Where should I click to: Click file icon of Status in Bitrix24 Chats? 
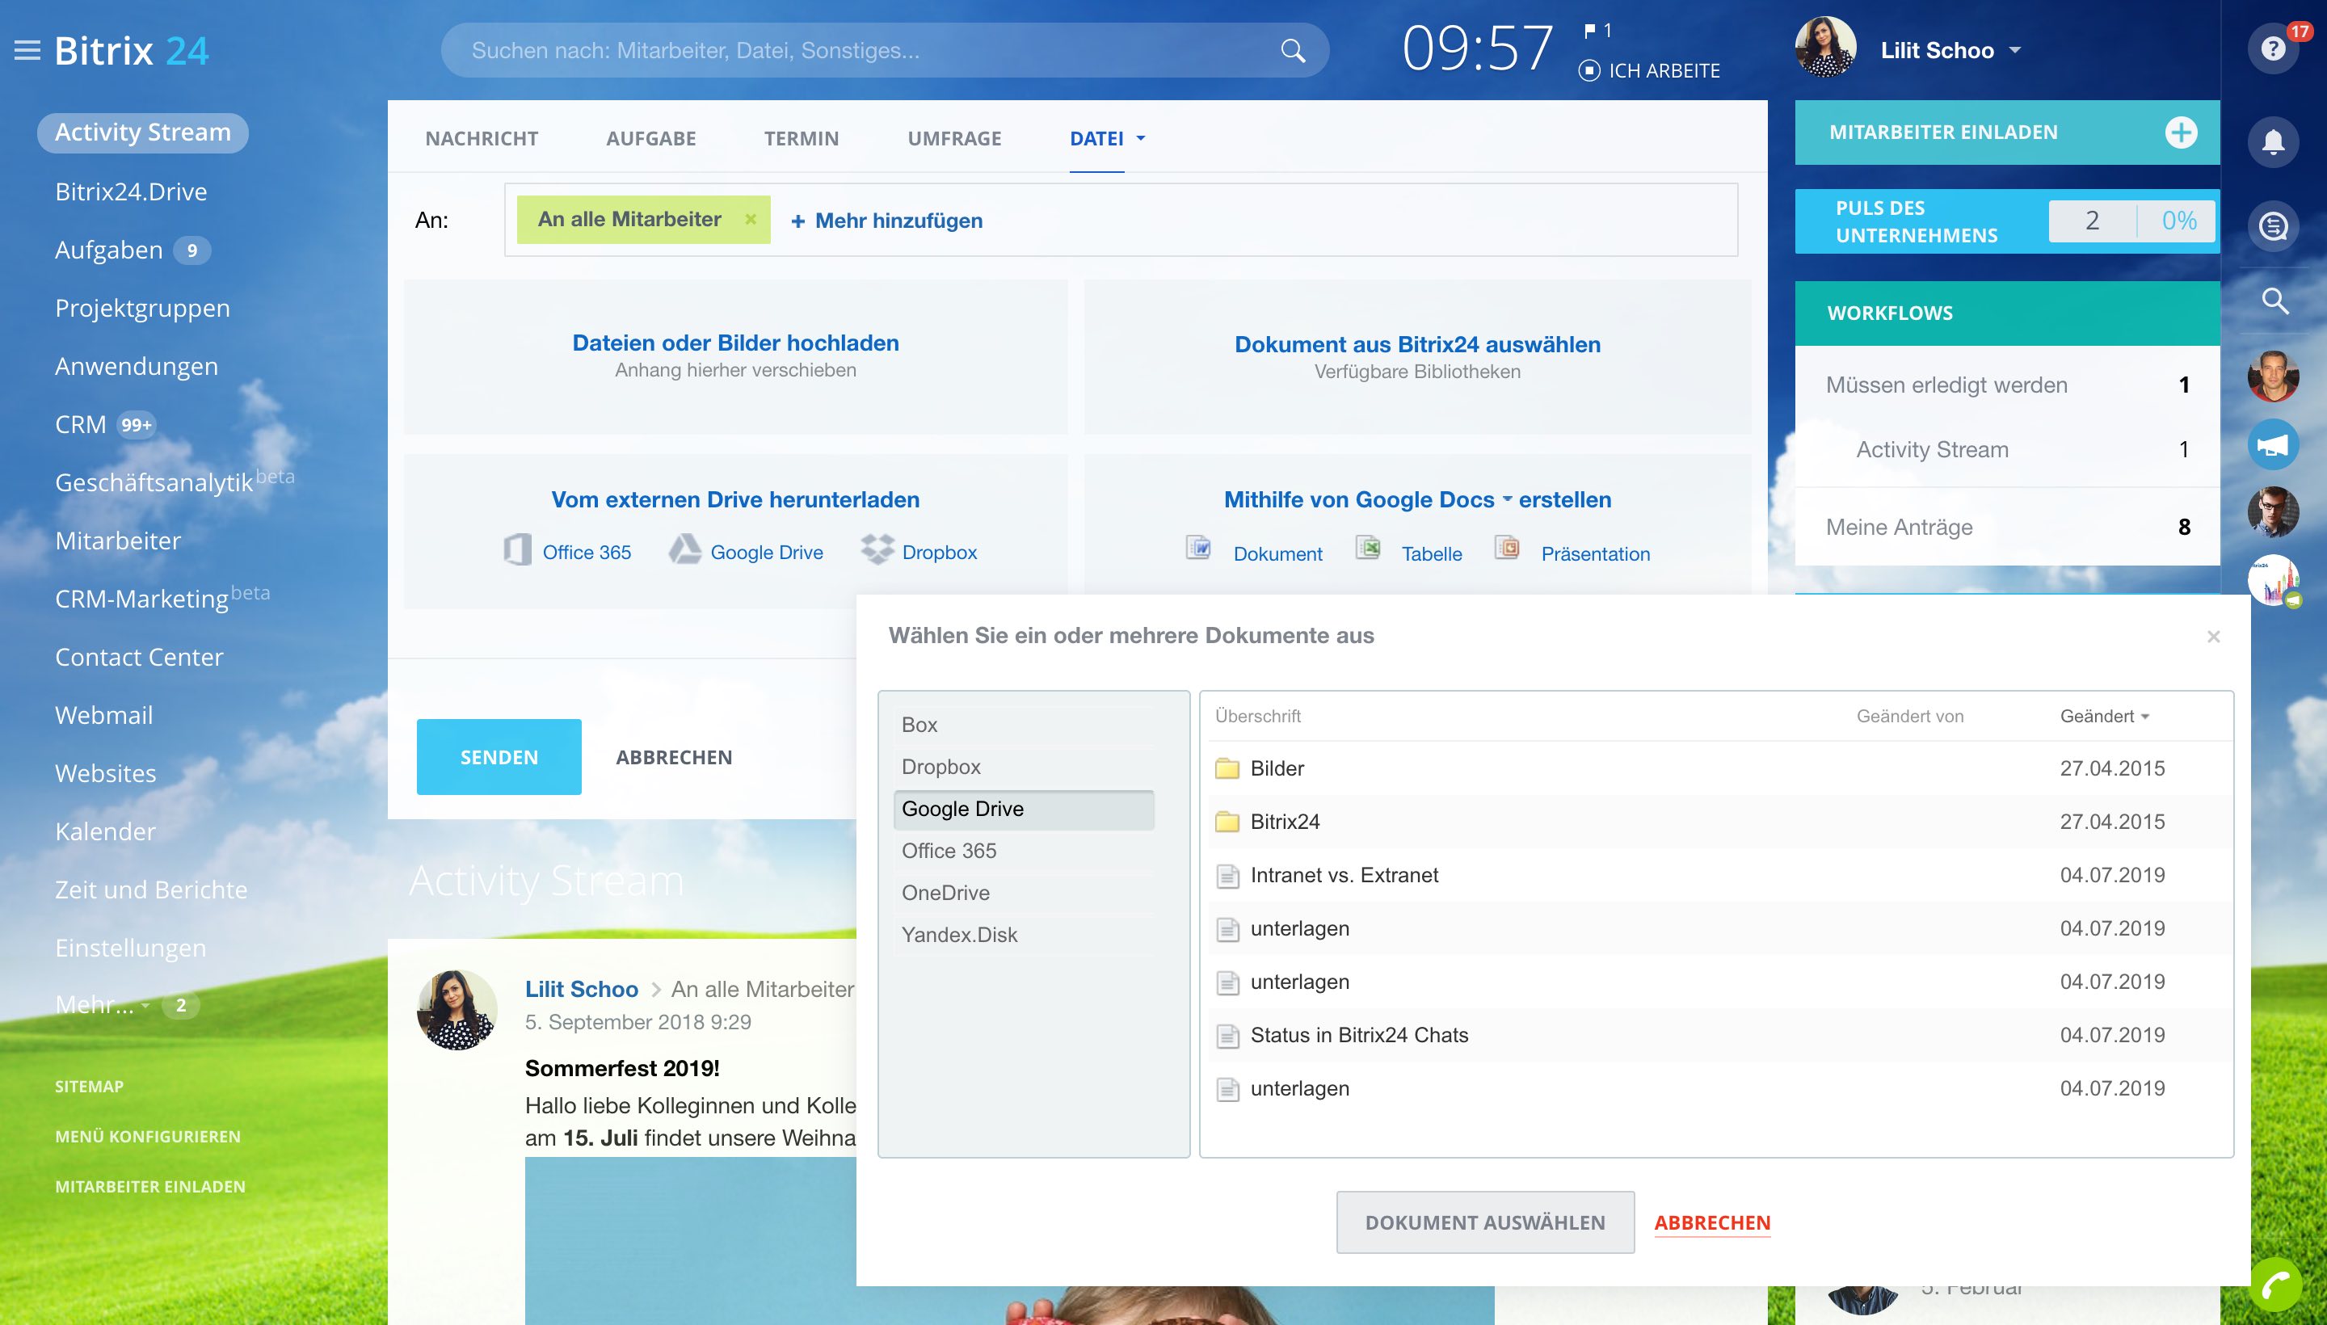tap(1227, 1037)
